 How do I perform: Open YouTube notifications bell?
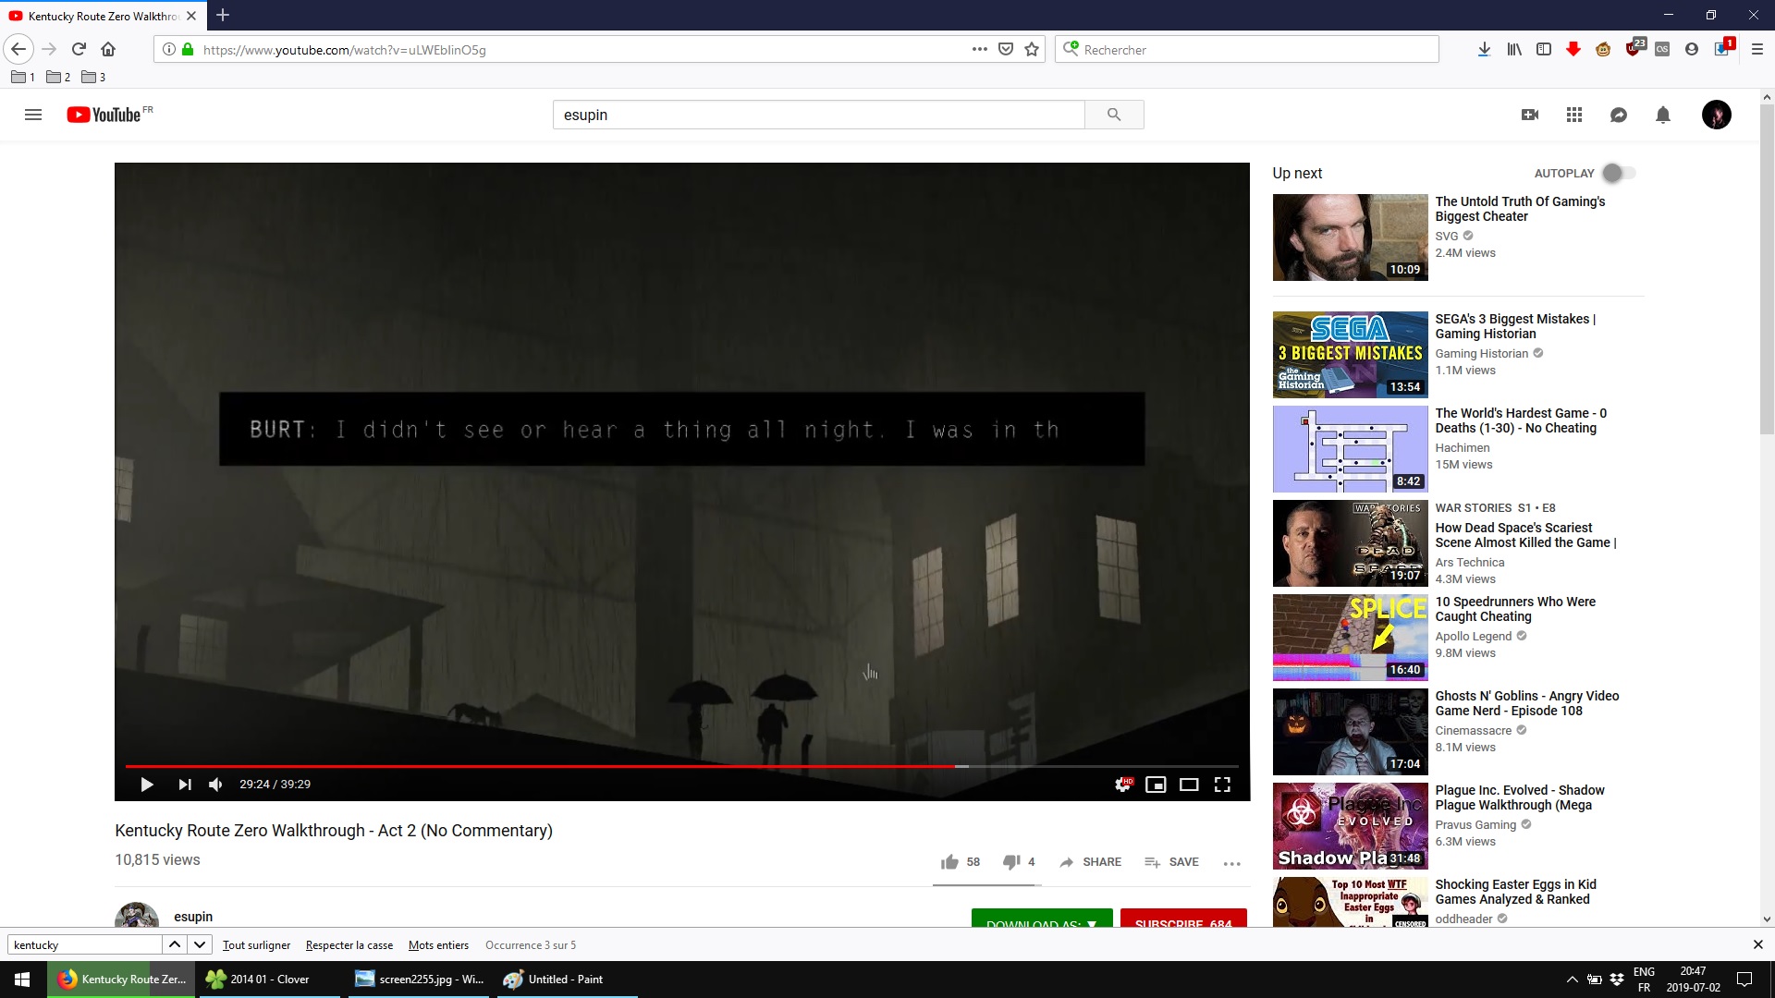tap(1662, 115)
